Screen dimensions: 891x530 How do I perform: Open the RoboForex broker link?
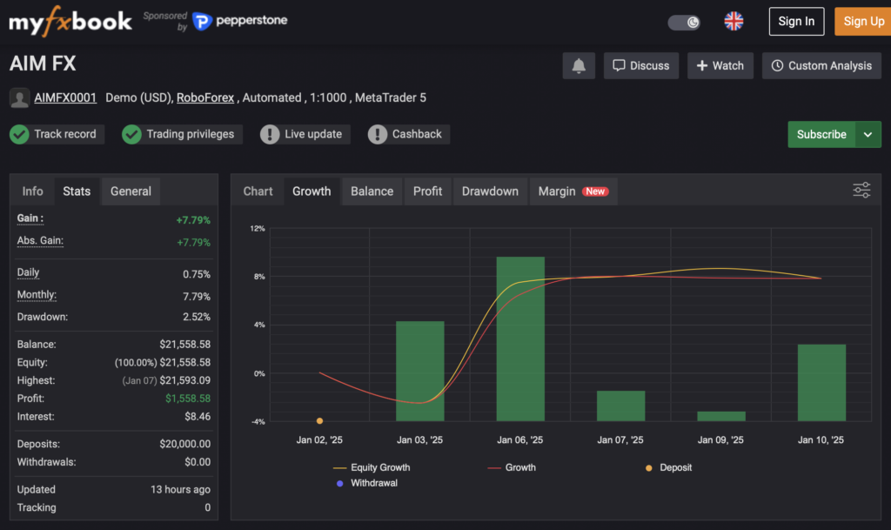coord(205,98)
